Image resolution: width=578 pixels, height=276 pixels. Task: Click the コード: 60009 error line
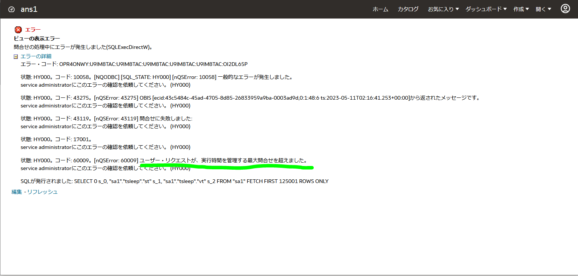point(164,160)
